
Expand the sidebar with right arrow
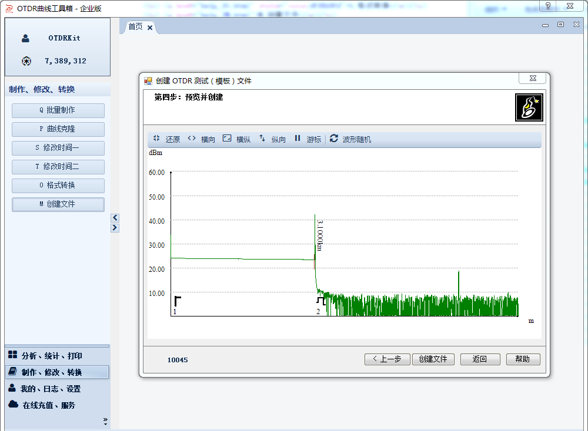(115, 228)
